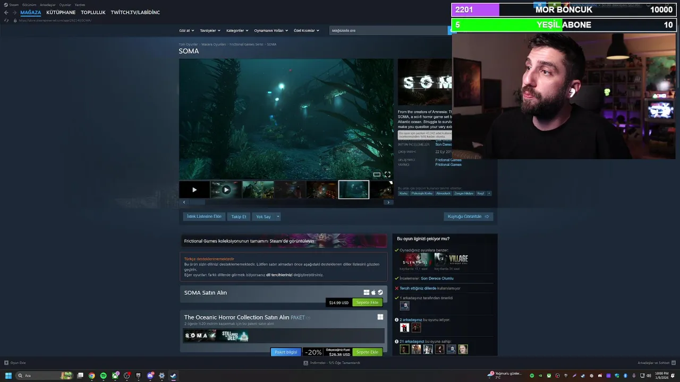
Task: Click the Takip Et button
Action: pos(239,216)
